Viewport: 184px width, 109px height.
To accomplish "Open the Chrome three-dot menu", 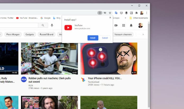I will 146,13.
